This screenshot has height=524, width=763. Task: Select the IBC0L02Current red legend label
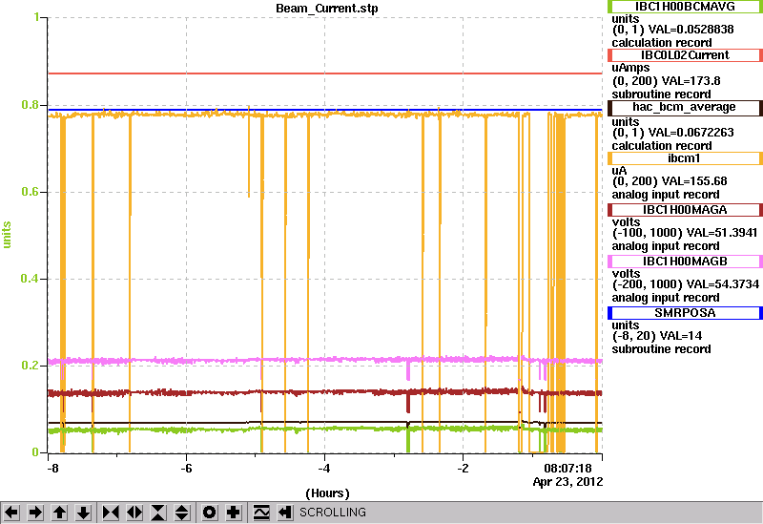tap(685, 55)
